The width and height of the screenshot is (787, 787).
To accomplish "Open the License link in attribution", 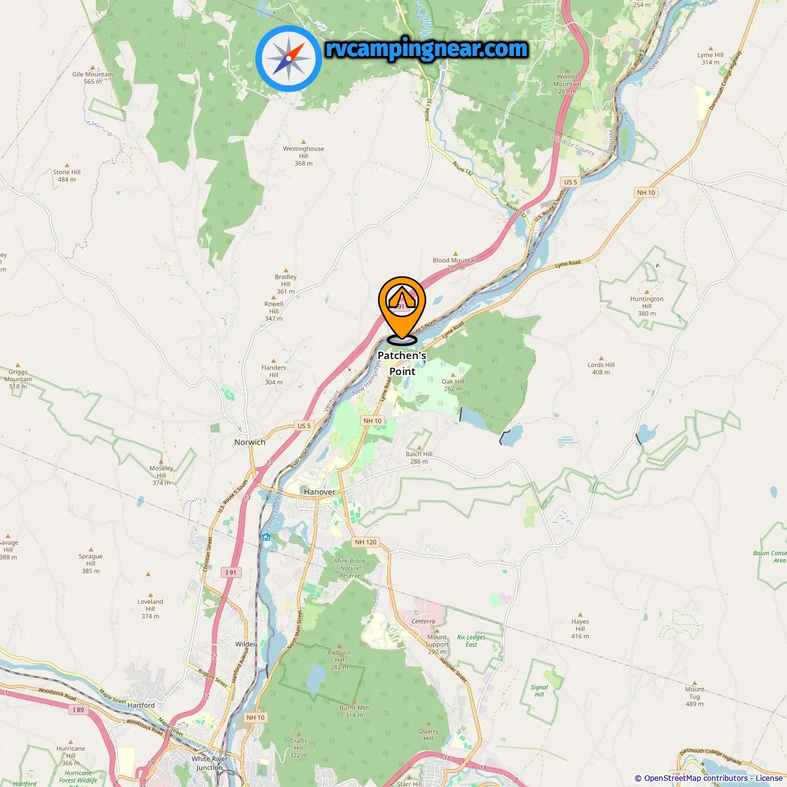I will 769,778.
